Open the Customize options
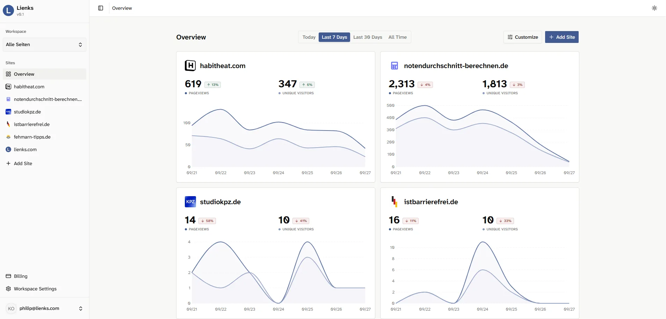This screenshot has width=666, height=319. pos(523,37)
